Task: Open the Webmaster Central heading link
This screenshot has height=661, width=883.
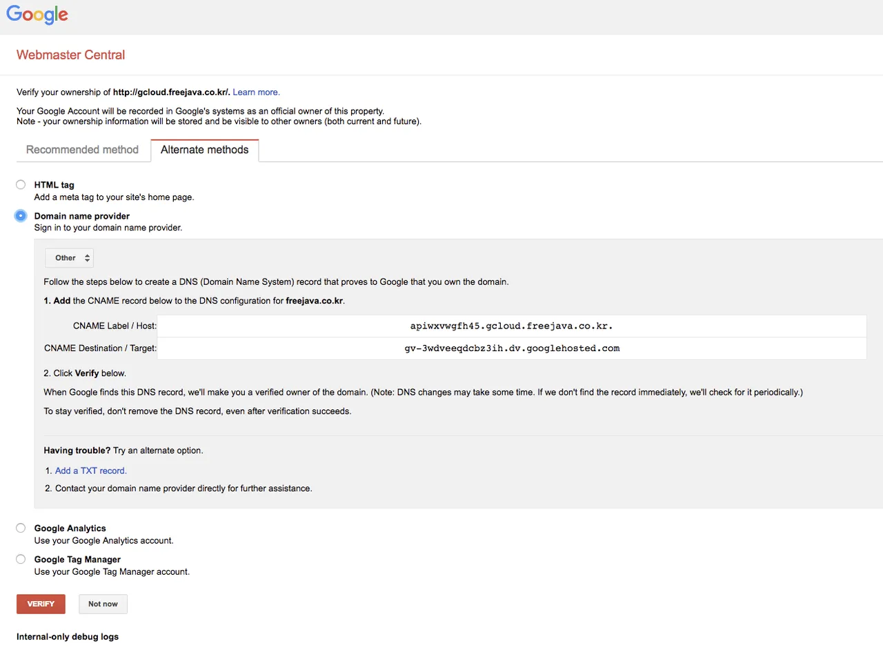Action: (x=70, y=55)
